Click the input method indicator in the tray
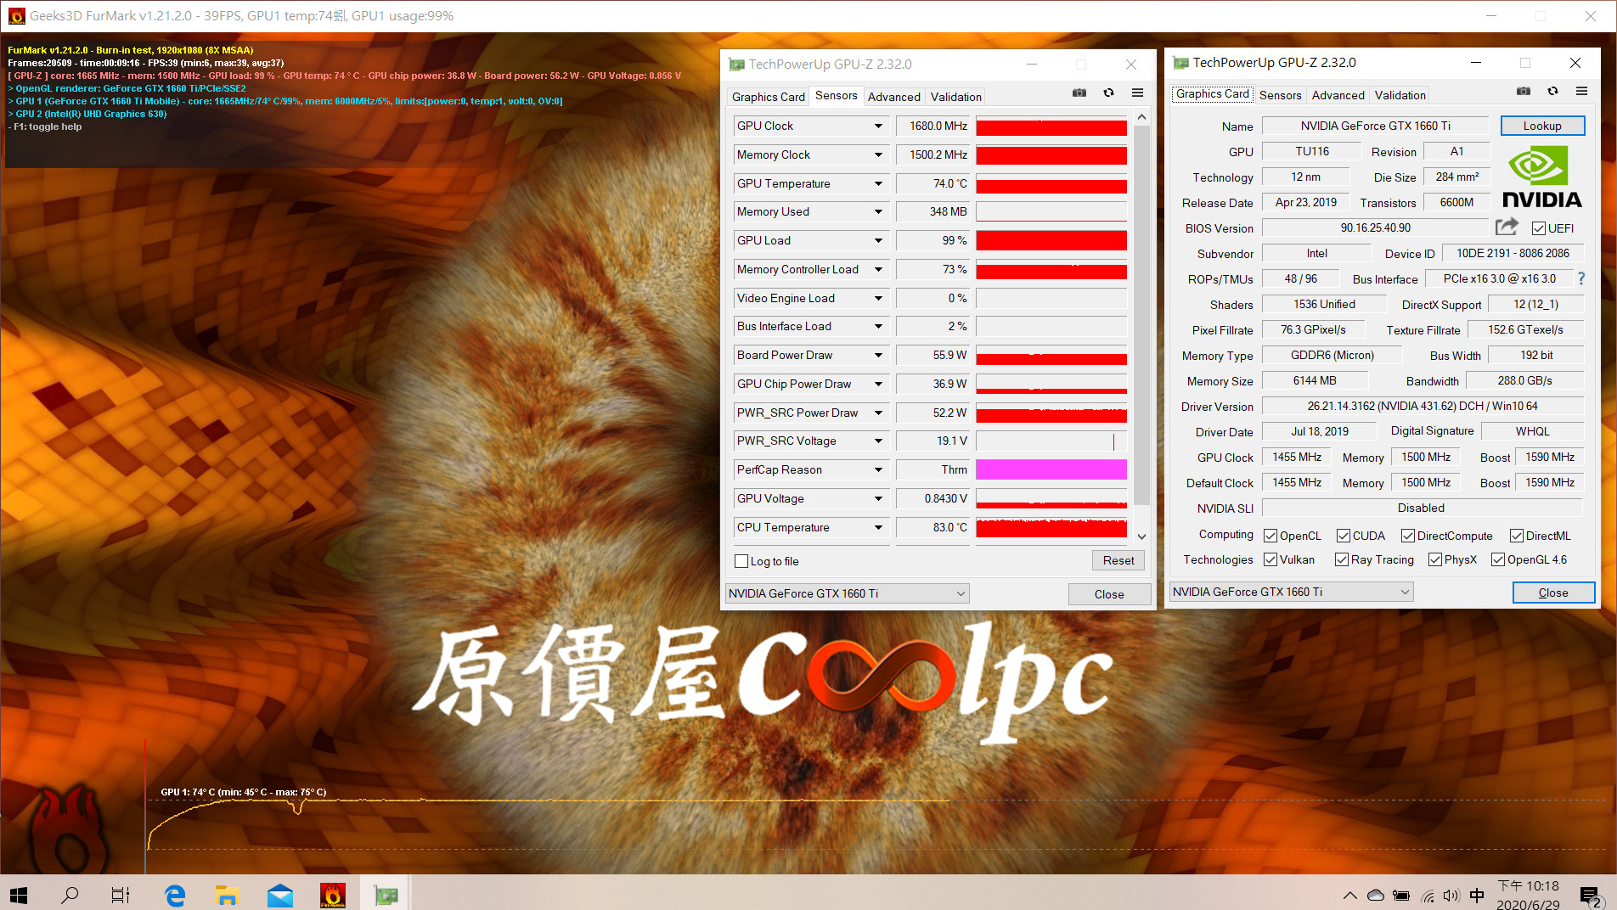This screenshot has height=910, width=1617. 1477,896
